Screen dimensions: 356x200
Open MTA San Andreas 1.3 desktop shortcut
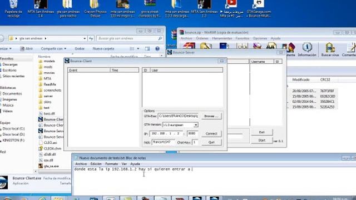tap(204, 9)
